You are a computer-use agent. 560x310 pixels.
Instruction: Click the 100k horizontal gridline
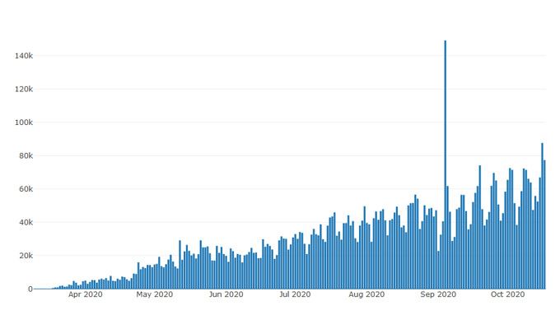[290, 123]
